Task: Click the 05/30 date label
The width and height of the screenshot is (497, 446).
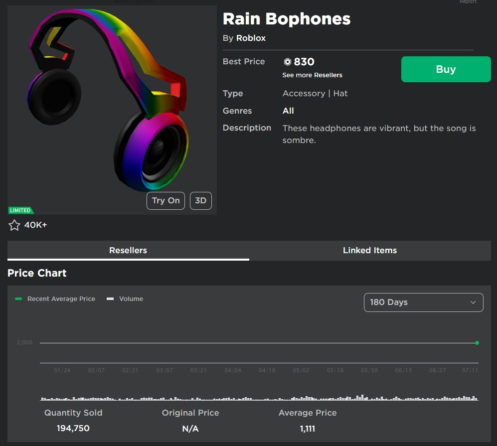Action: [x=369, y=370]
